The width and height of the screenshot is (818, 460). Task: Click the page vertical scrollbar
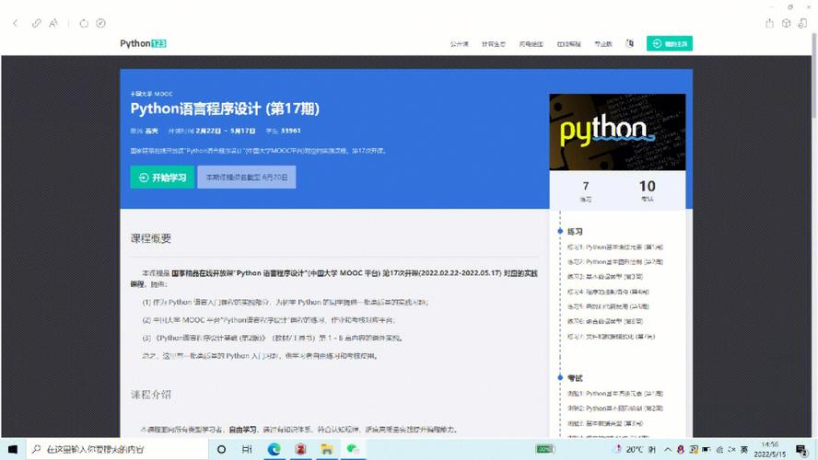[x=814, y=75]
